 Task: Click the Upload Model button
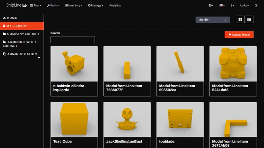coord(239,34)
